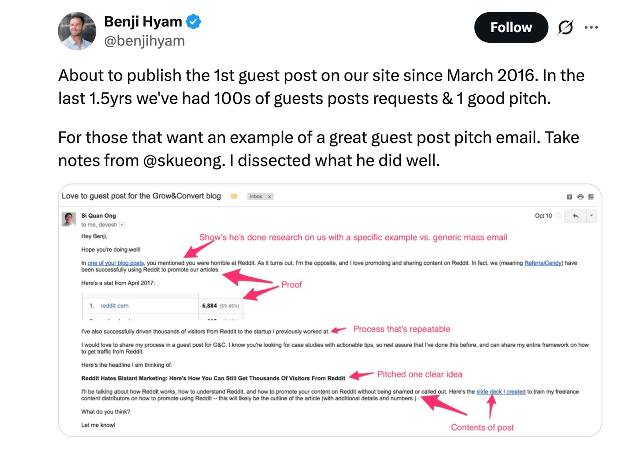Click Benji Hyam's verified badge
This screenshot has width=638, height=454.
[193, 22]
